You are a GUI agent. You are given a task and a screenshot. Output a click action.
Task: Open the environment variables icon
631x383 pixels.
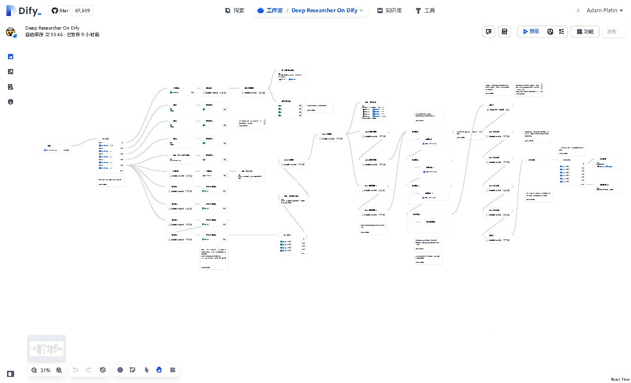(x=504, y=31)
